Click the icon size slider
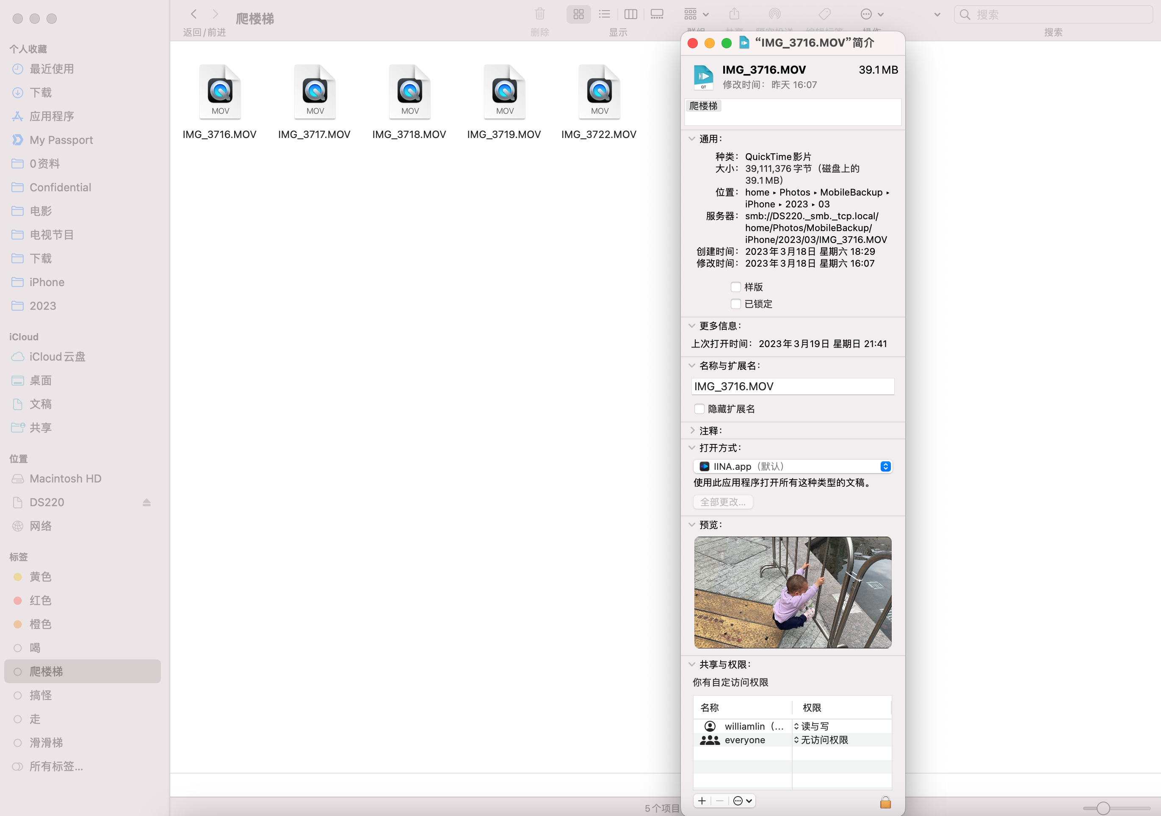The image size is (1161, 816). pos(1103,808)
